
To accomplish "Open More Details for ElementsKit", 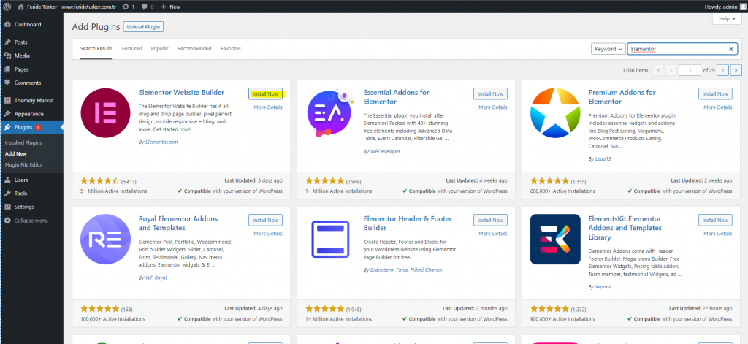I will coord(718,233).
